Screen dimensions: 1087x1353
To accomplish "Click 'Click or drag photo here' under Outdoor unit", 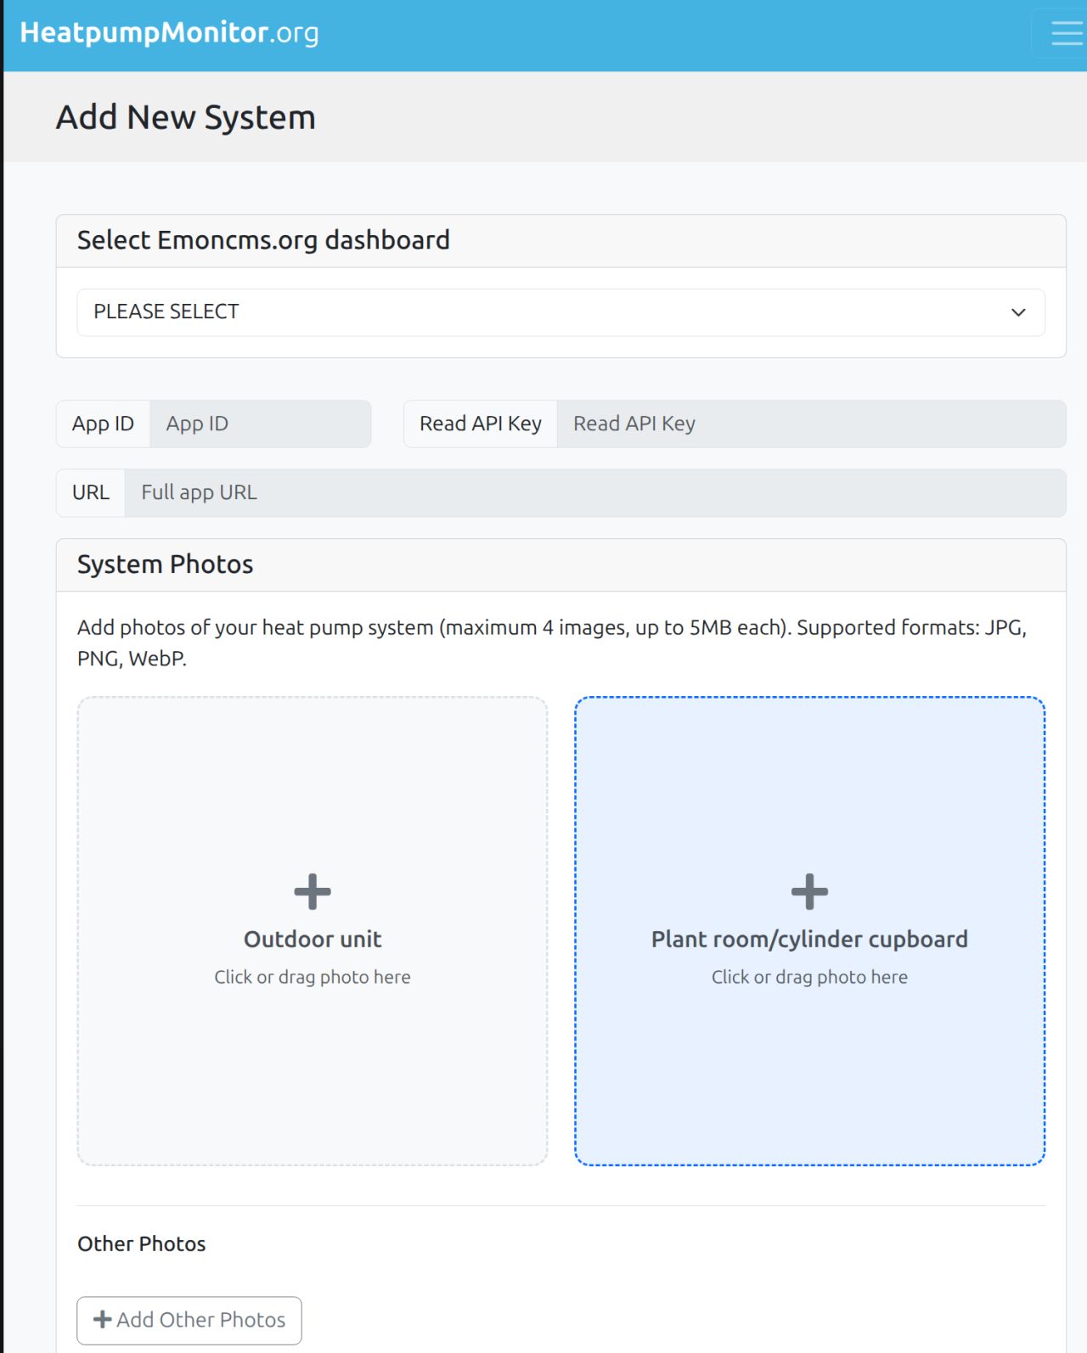I will tap(313, 977).
